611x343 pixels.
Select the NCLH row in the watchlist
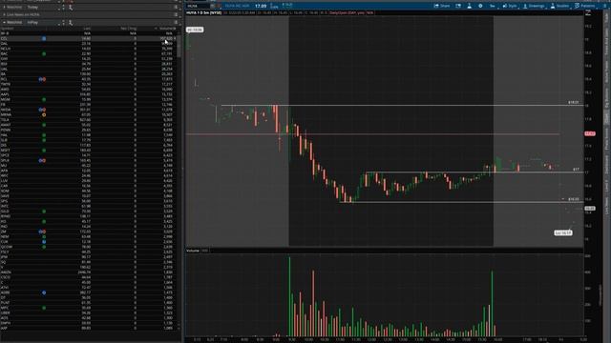coord(89,49)
